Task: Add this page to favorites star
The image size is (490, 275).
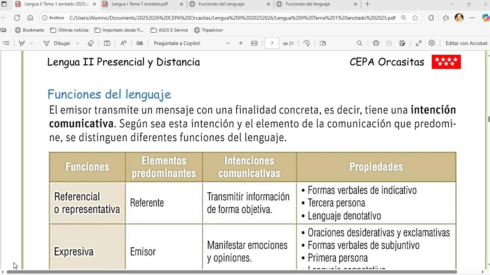Action: tap(415, 18)
